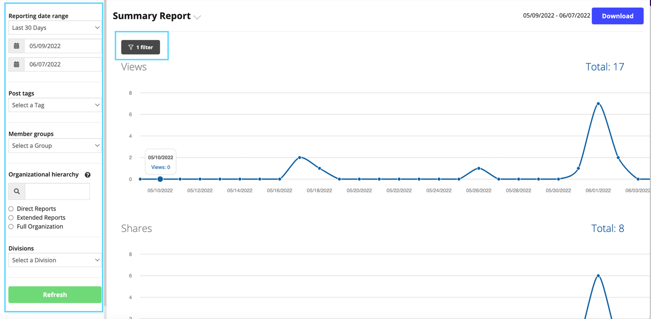Click the 05/16/2022 axis label on Views chart
The width and height of the screenshot is (651, 319).
279,191
